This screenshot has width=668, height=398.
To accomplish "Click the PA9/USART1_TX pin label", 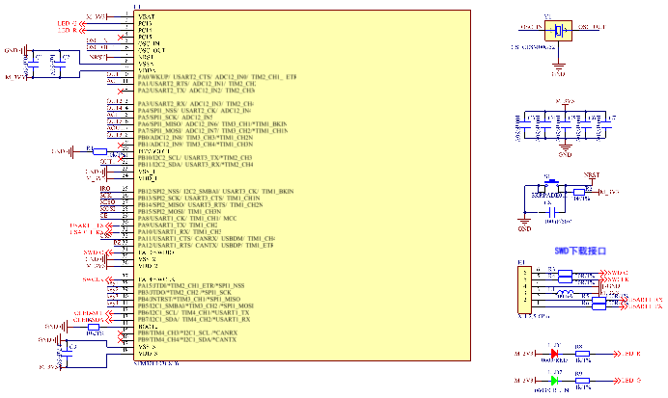I will click(x=178, y=226).
